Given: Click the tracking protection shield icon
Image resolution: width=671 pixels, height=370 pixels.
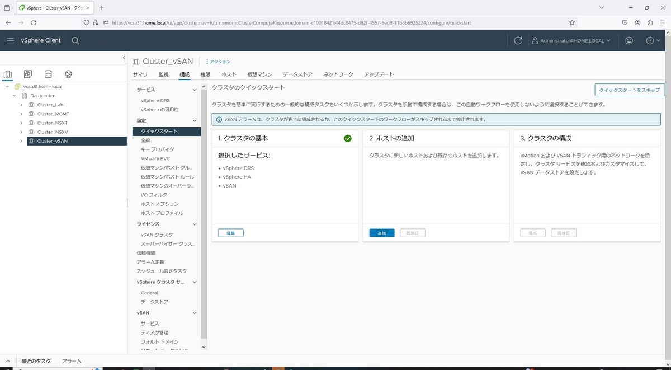Looking at the screenshot, I should click(x=86, y=22).
